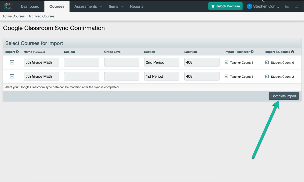Toggle Import Students with Student Count 2
The image size is (304, 182).
pos(267,76)
